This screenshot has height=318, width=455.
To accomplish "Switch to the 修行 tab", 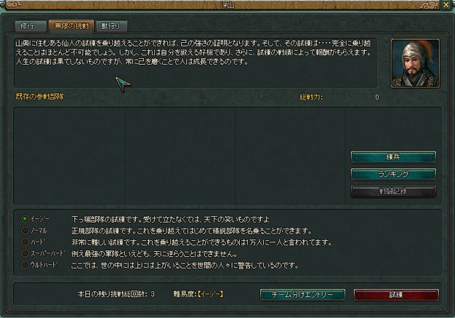I will tap(31, 26).
